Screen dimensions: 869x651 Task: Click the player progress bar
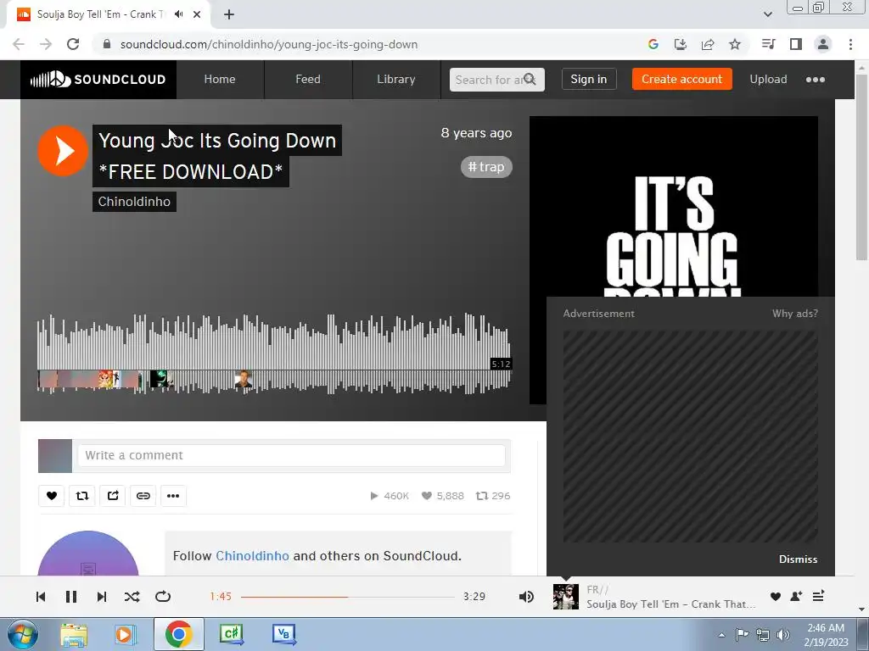347,597
